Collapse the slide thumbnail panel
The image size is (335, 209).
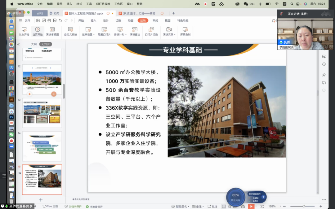click(x=18, y=44)
